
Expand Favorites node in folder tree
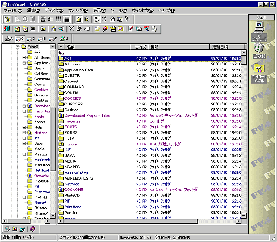pos(24,111)
